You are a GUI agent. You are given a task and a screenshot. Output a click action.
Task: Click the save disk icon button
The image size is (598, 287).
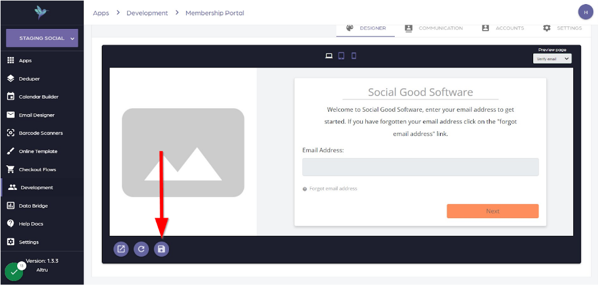(161, 249)
